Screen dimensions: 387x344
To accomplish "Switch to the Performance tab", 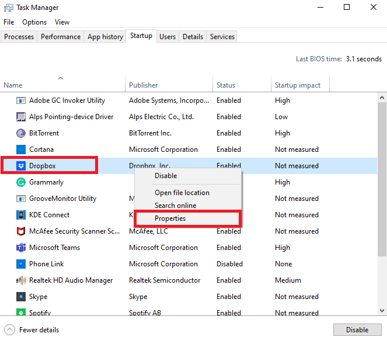I will (61, 37).
